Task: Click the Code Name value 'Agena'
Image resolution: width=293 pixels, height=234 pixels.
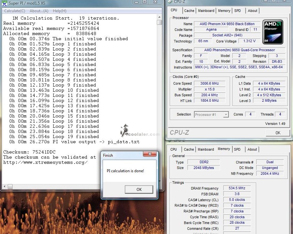Action: pyautogui.click(x=211, y=30)
